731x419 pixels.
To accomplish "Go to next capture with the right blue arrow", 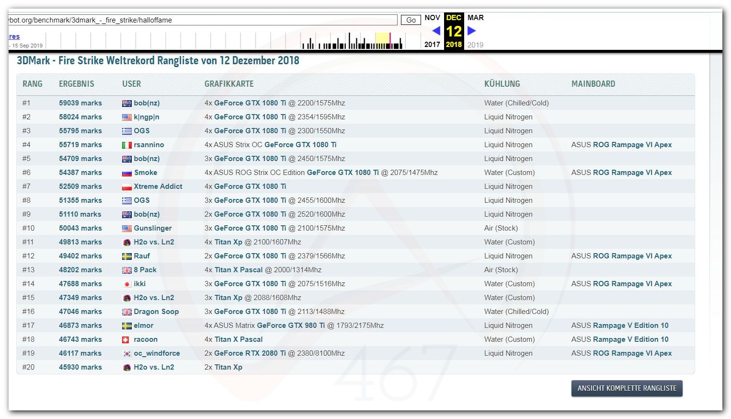I will coord(472,31).
